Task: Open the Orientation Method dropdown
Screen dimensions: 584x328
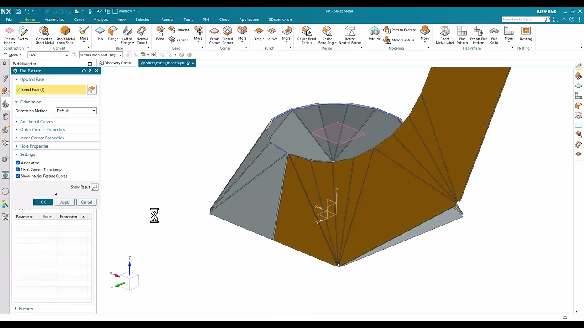Action: (76, 111)
